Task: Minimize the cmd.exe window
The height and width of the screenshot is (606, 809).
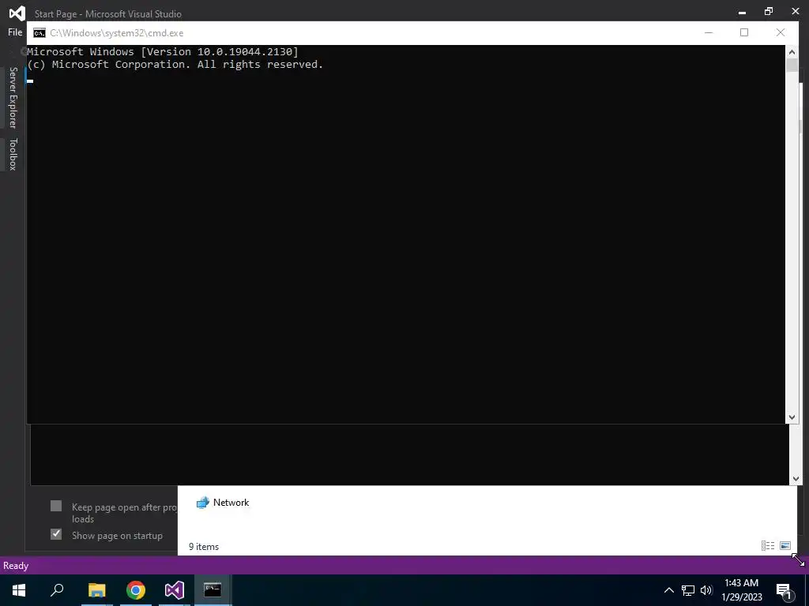Action: 709,32
